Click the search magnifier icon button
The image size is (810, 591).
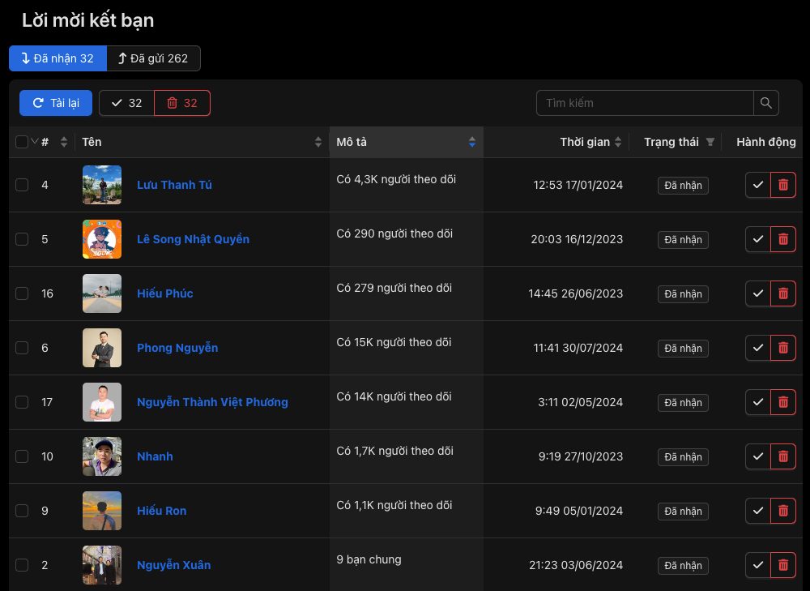(766, 103)
